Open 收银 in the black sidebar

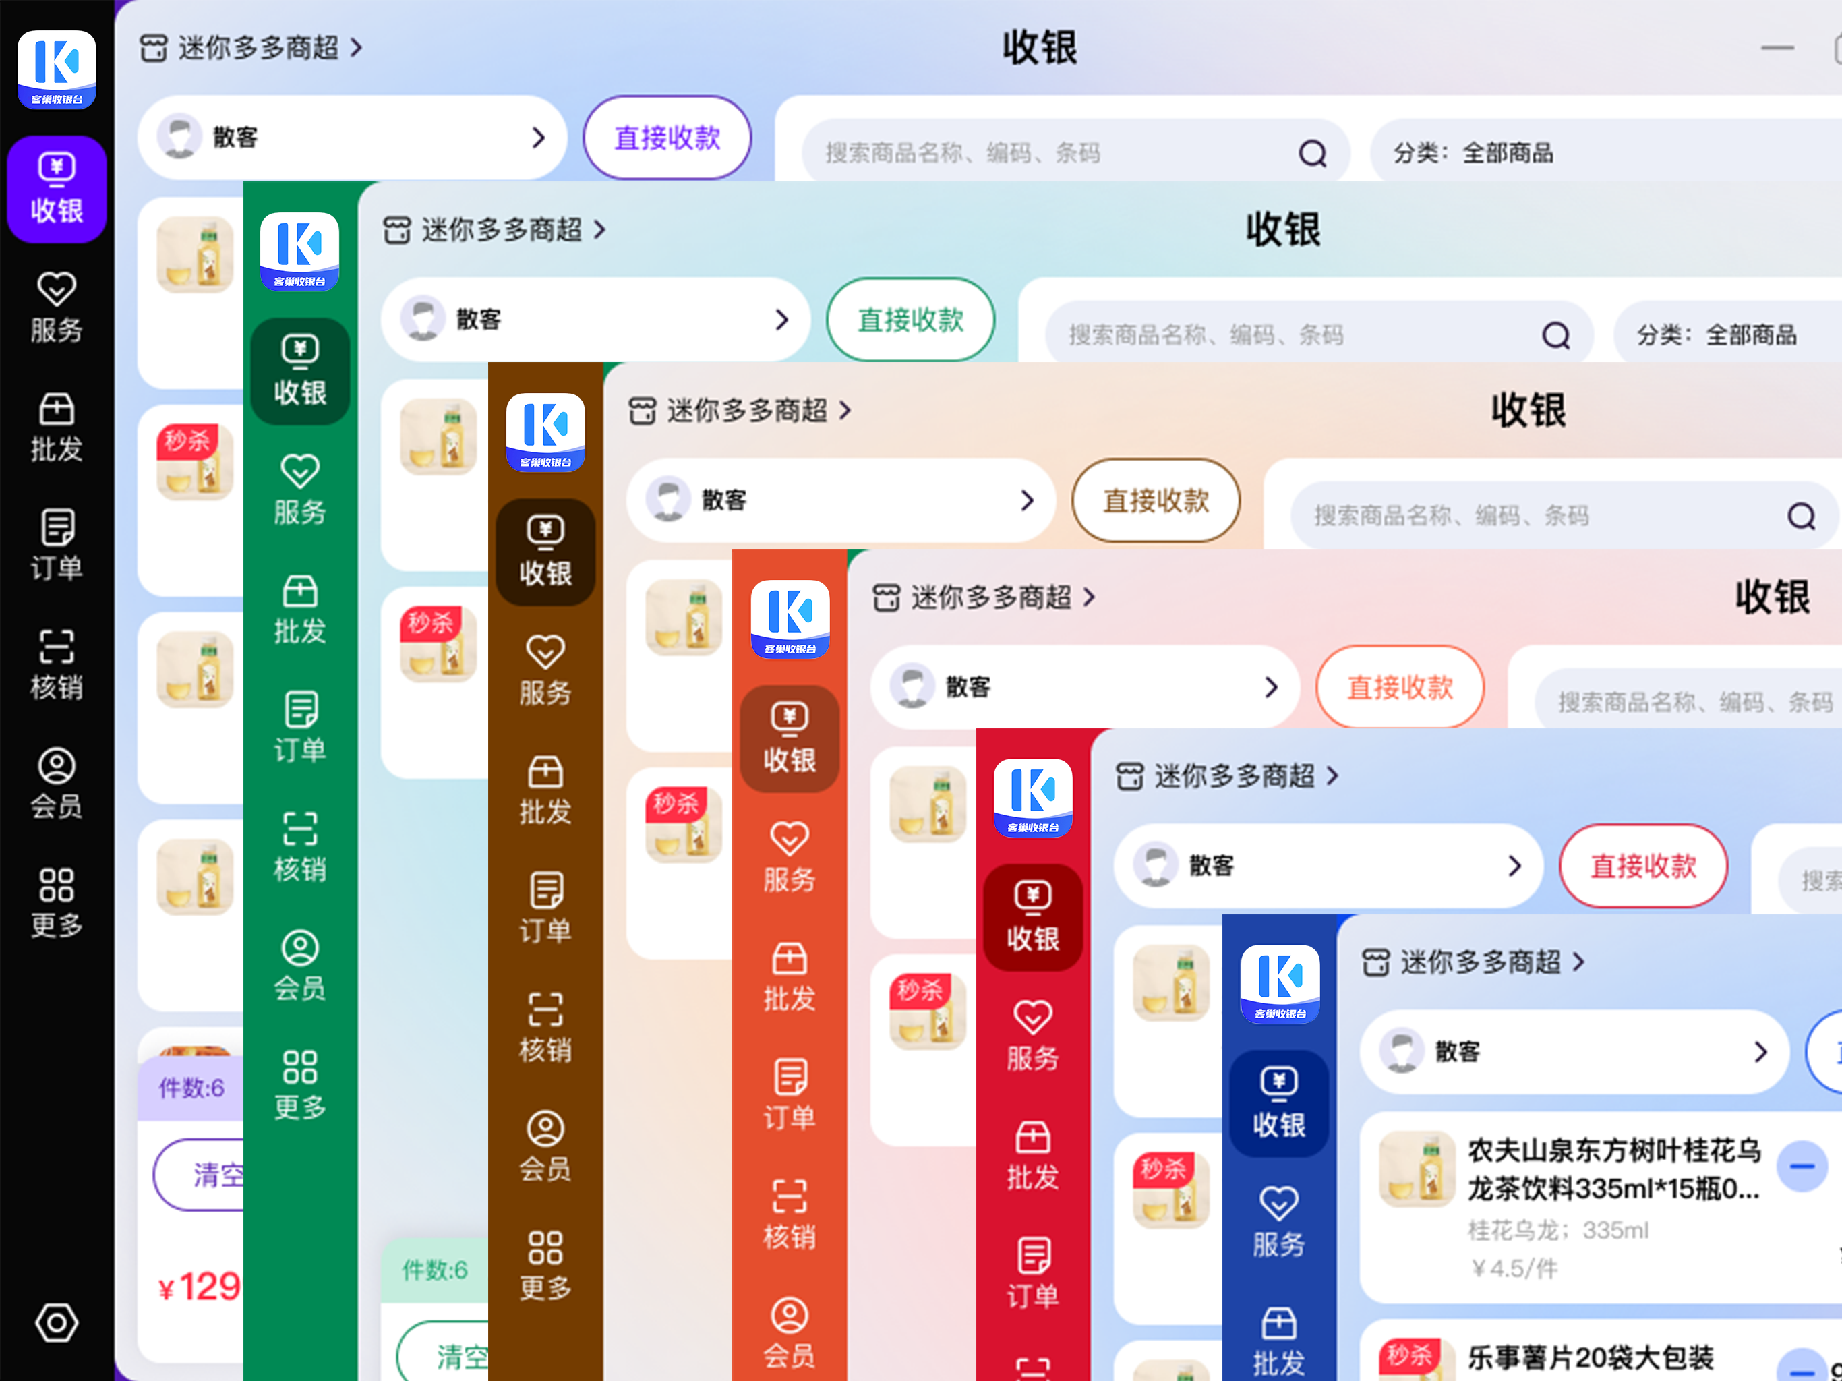coord(57,190)
